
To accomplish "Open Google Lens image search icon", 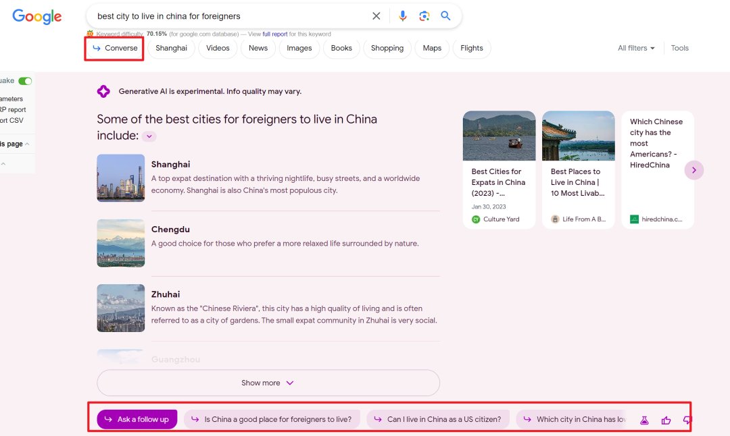I will point(424,16).
